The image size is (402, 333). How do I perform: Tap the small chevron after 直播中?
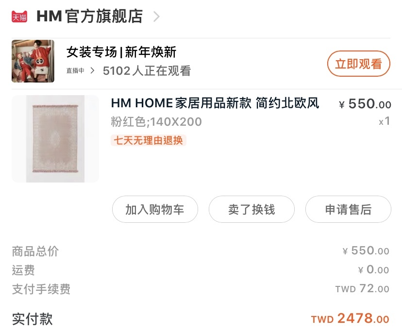93,70
